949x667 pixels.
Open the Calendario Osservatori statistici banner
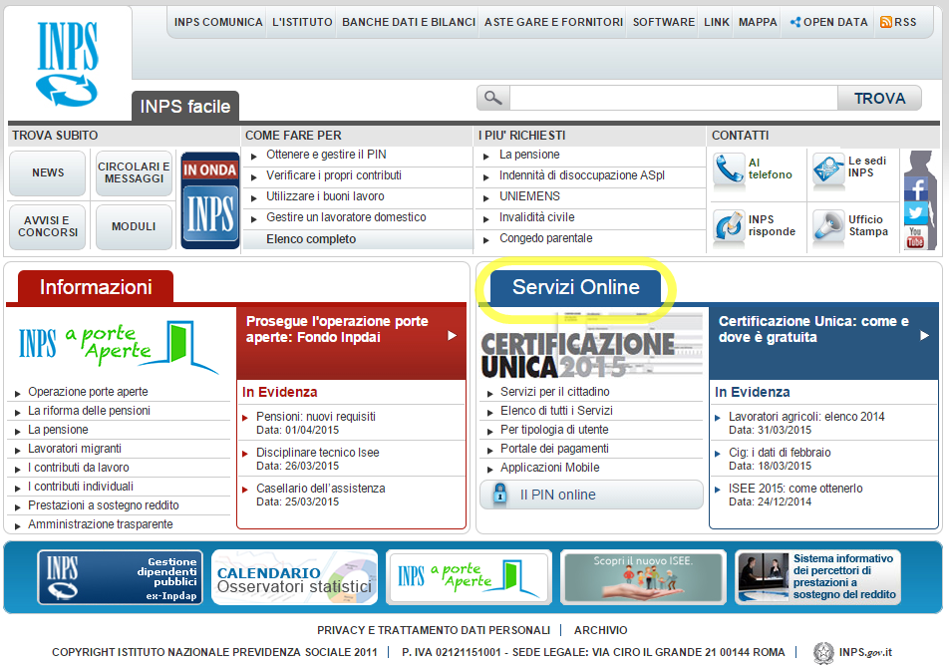(x=295, y=577)
